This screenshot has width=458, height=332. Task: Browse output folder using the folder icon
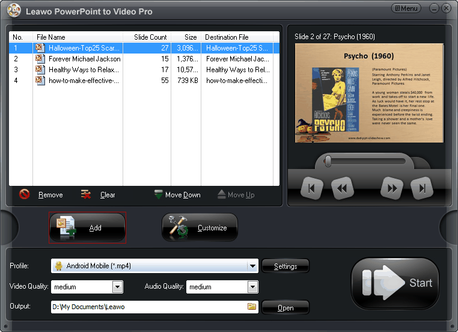coord(252,307)
